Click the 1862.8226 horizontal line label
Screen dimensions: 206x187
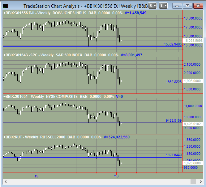[x=174, y=82]
